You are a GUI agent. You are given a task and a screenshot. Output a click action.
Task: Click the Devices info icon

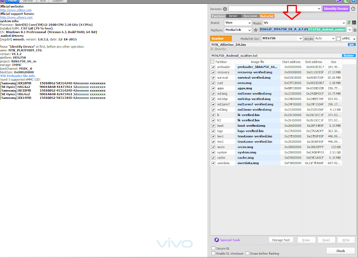coord(225,9)
